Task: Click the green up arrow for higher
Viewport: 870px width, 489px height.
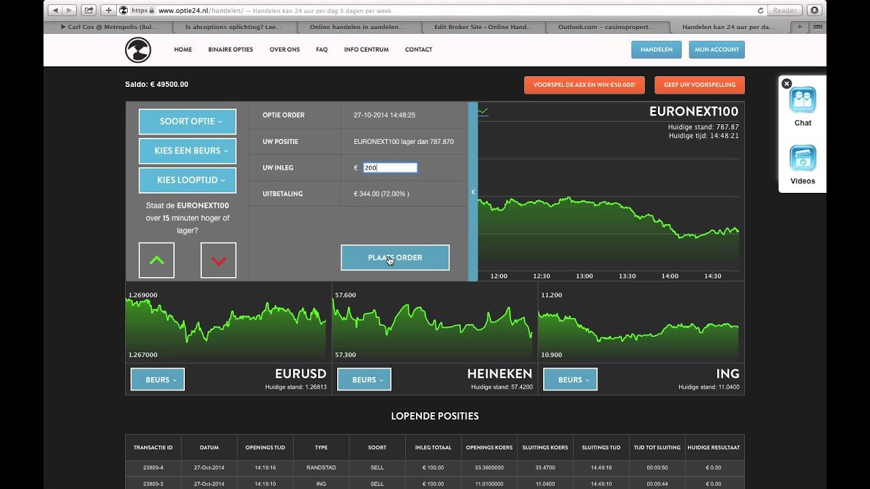Action: pyautogui.click(x=156, y=260)
